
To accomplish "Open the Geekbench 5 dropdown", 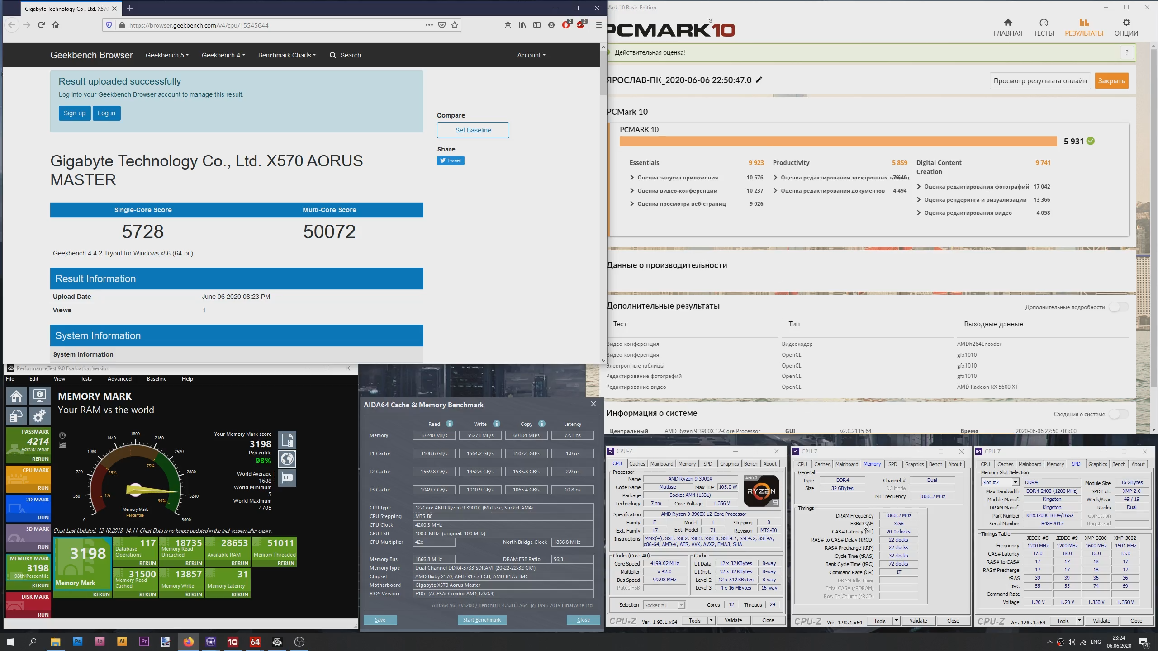I will (167, 55).
